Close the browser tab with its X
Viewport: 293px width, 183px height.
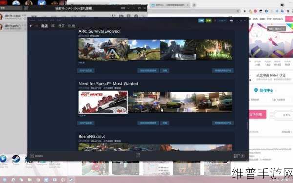click(188, 5)
